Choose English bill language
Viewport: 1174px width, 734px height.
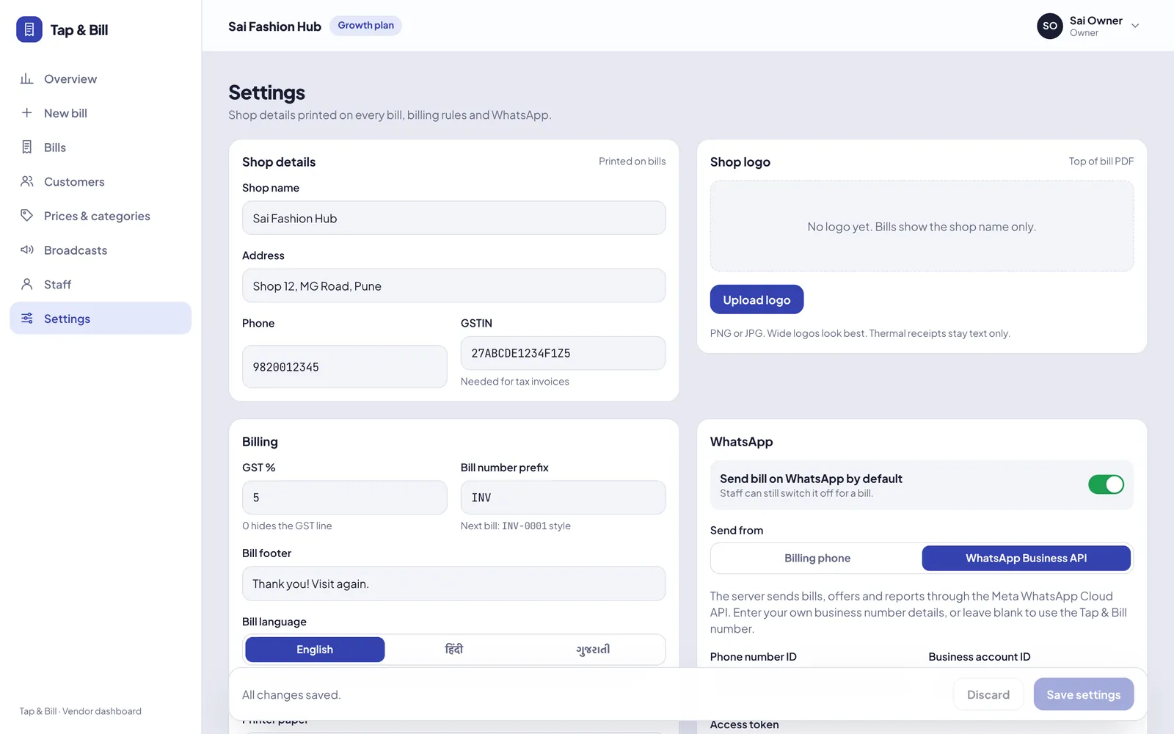(315, 650)
